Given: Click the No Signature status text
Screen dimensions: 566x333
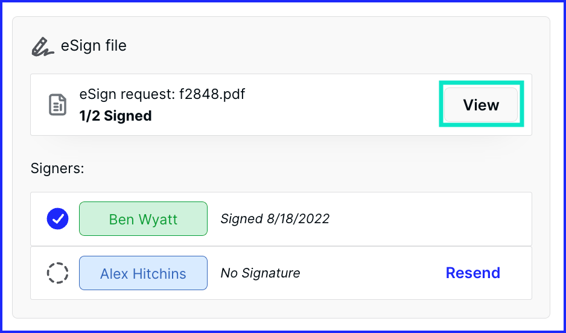Looking at the screenshot, I should (x=260, y=273).
